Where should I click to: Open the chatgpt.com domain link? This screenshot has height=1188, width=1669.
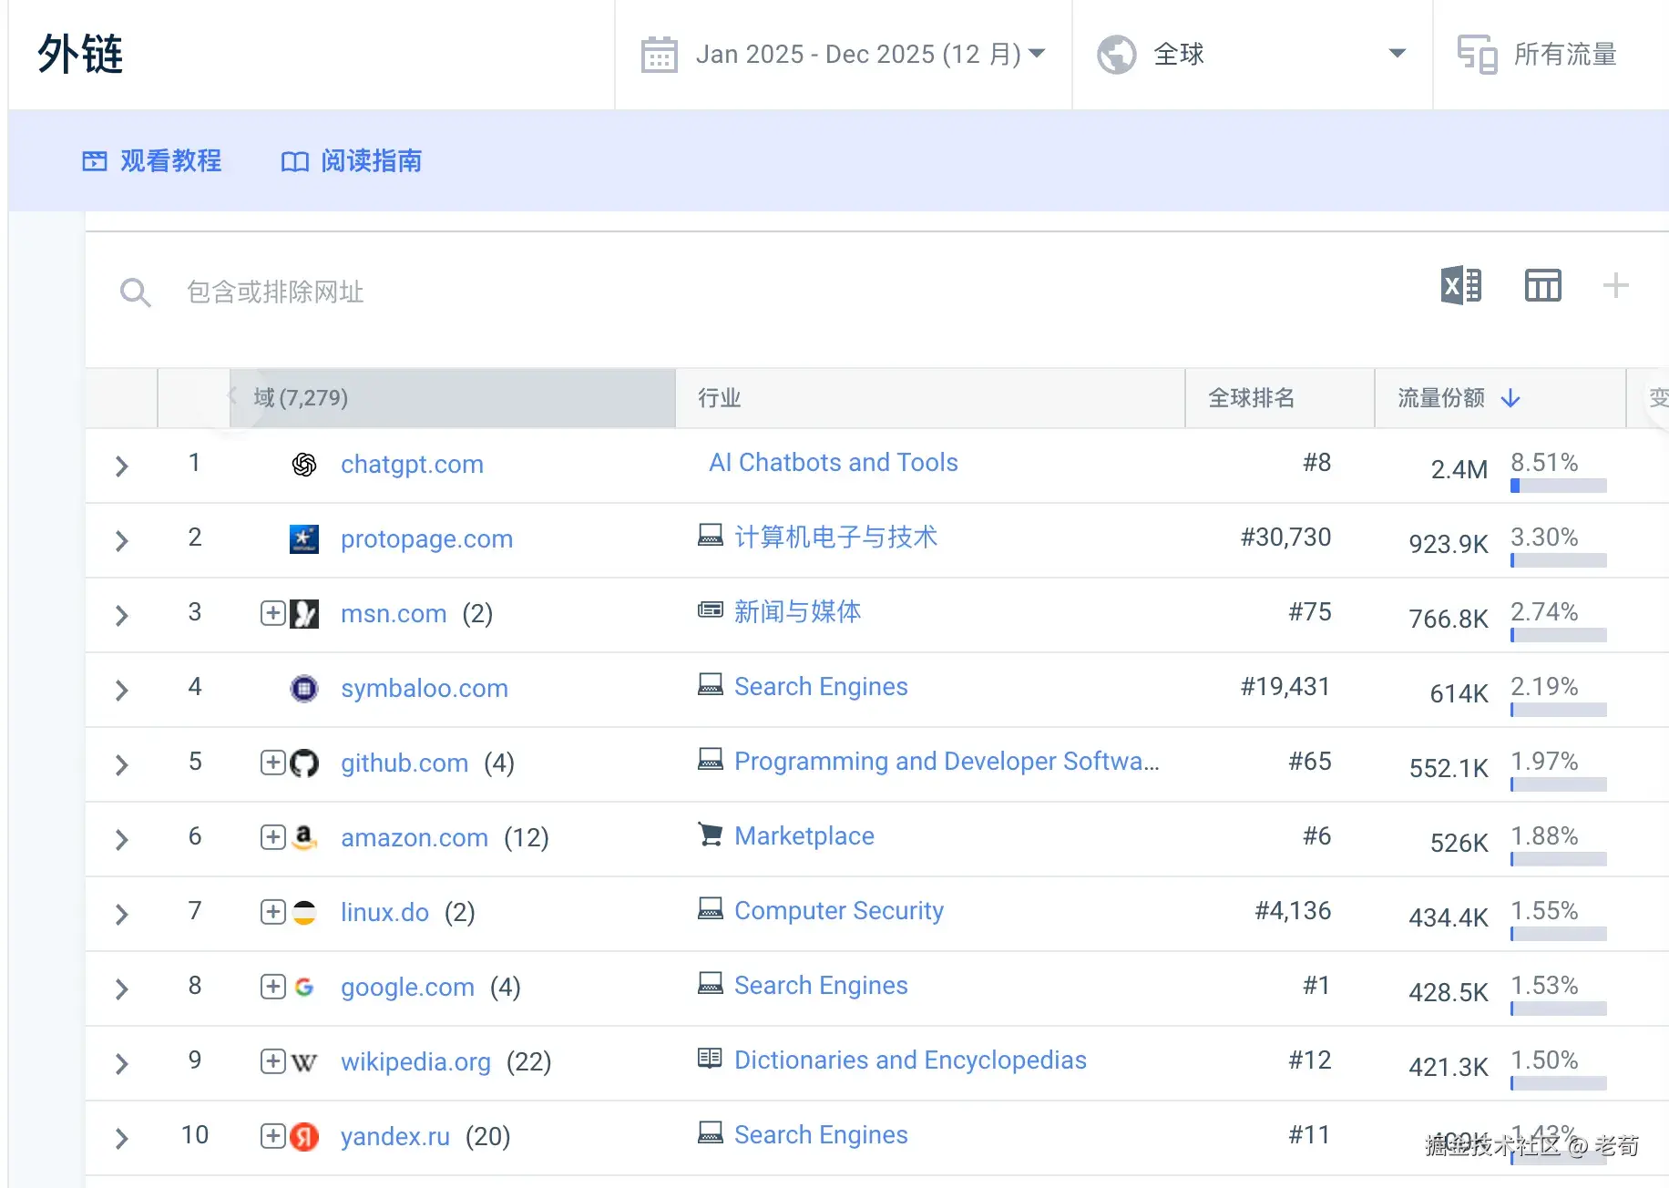[412, 465]
